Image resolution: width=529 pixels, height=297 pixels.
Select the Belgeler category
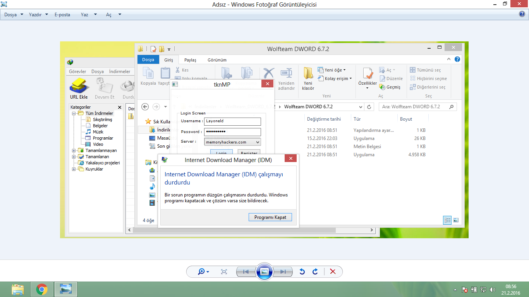click(100, 126)
